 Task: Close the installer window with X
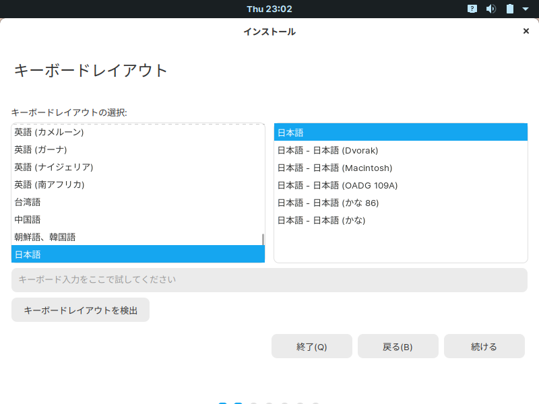point(526,31)
